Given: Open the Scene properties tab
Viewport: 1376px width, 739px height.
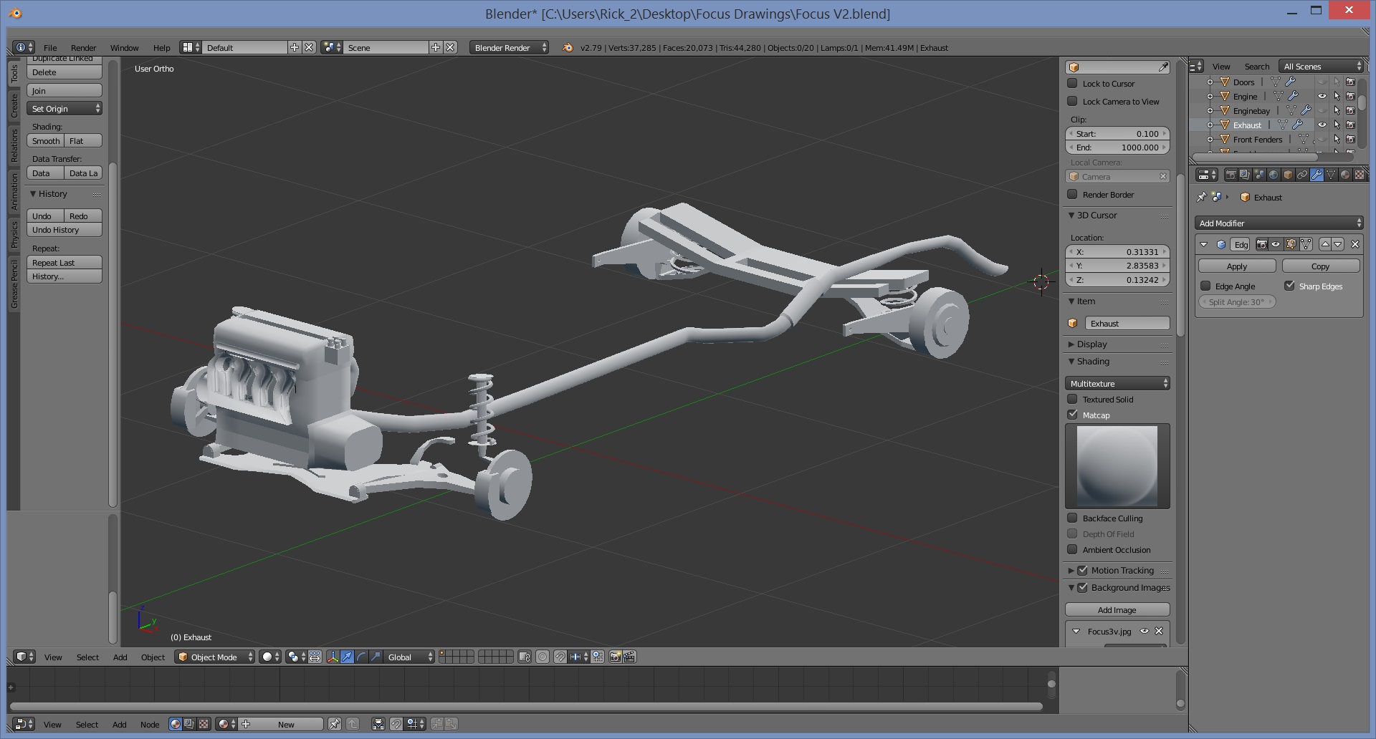Looking at the screenshot, I should coord(1259,175).
